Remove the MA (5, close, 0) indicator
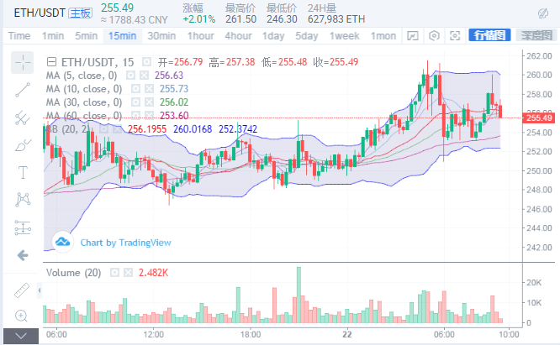This screenshot has height=345, width=560. point(145,76)
